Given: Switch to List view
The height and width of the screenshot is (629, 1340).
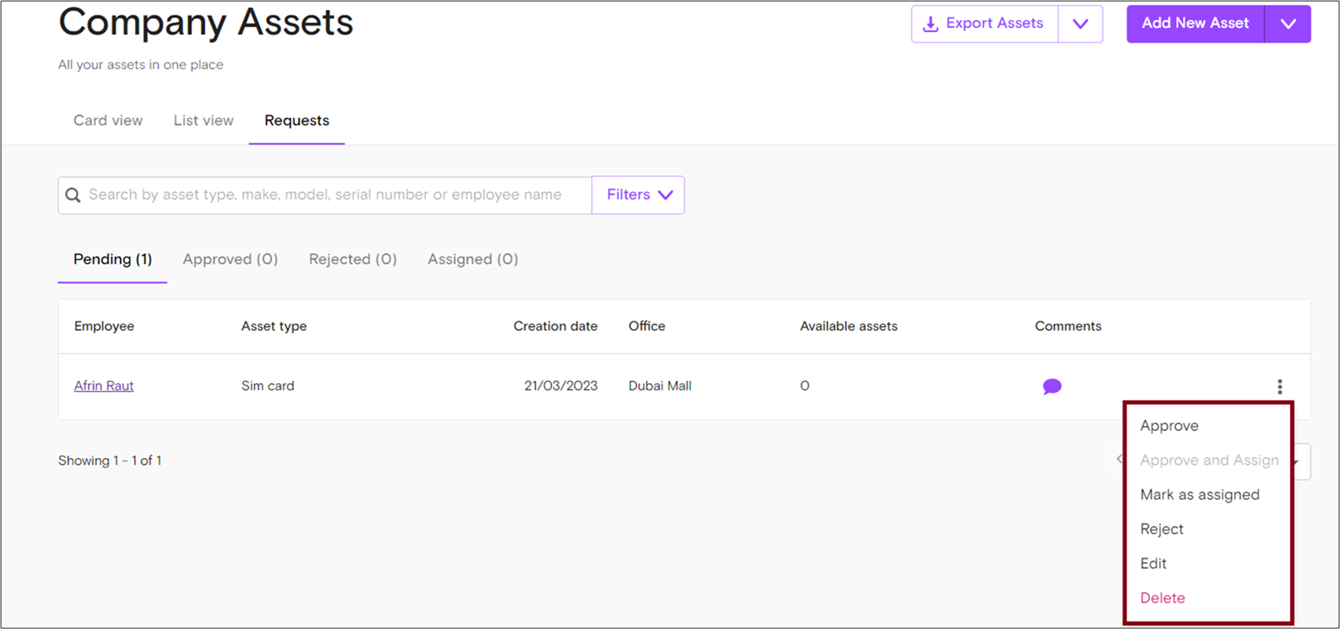Looking at the screenshot, I should point(203,121).
